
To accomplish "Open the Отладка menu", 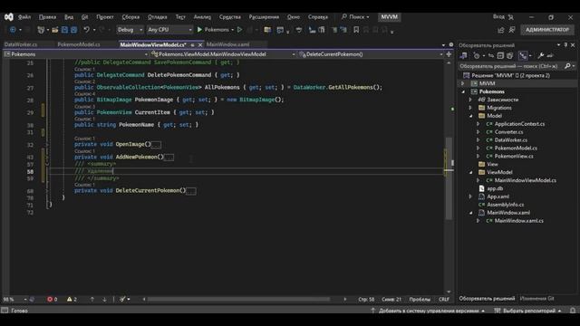I will (157, 17).
